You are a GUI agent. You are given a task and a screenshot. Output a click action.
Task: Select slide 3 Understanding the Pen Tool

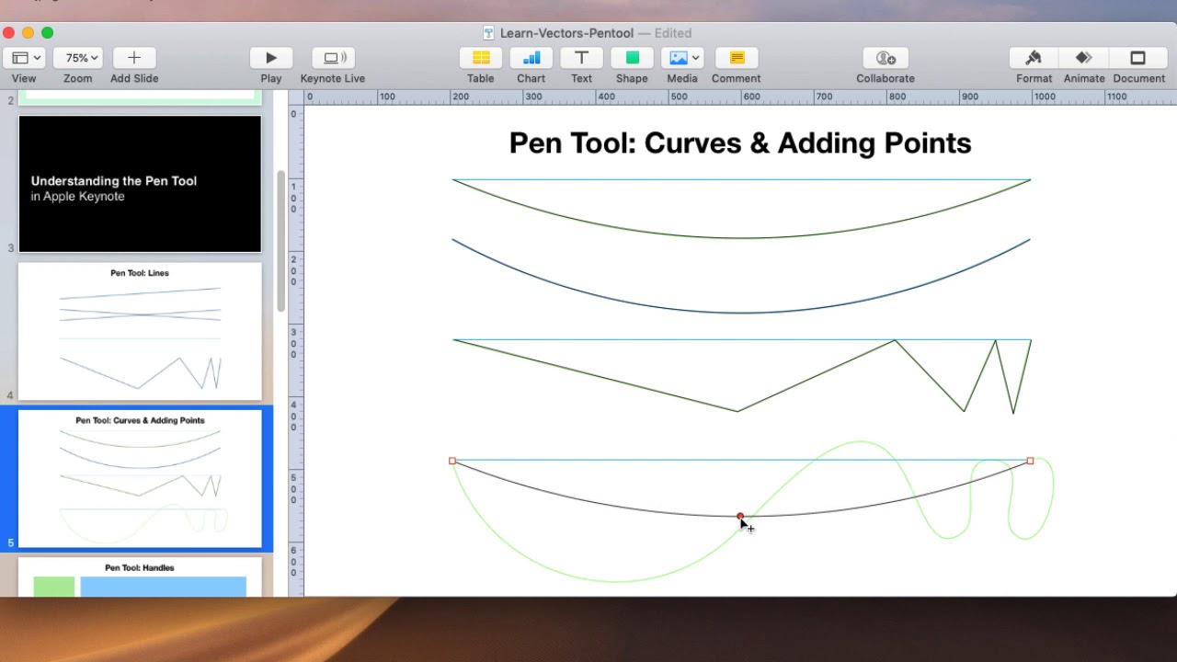tap(140, 184)
